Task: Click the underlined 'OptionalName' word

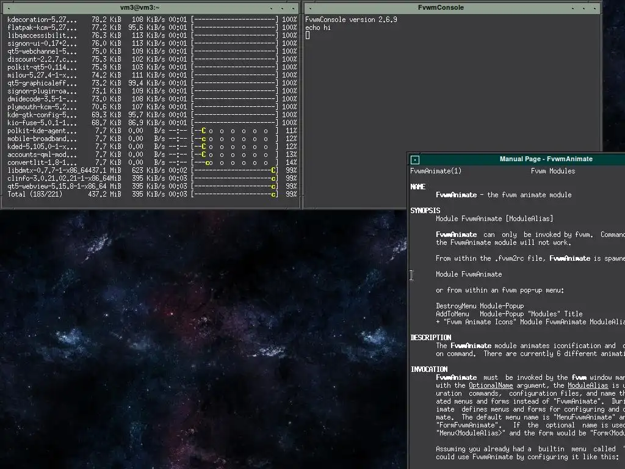Action: [x=491, y=386]
